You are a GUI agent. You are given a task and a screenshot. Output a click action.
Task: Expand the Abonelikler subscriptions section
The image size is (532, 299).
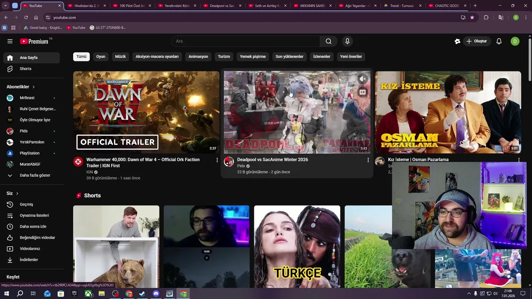point(21,87)
